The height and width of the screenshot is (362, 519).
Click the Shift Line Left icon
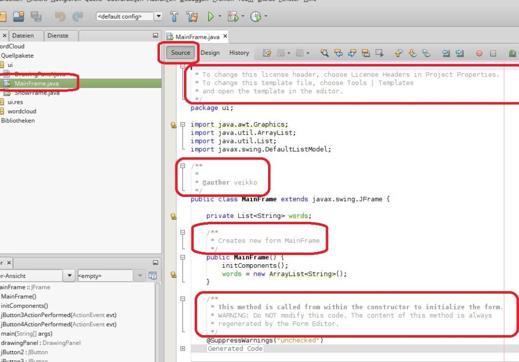[x=446, y=53]
